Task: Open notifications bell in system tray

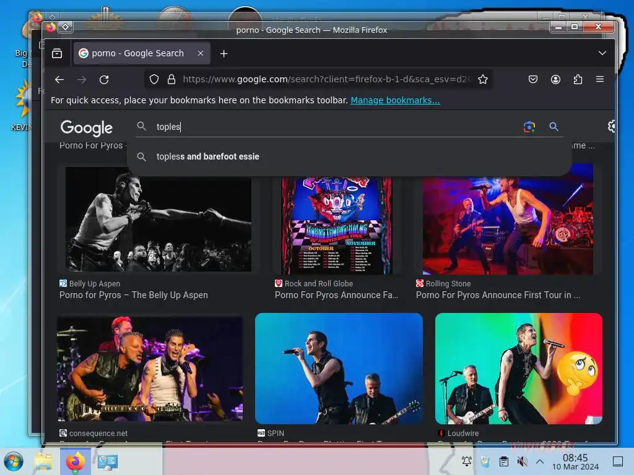Action: pos(467,461)
